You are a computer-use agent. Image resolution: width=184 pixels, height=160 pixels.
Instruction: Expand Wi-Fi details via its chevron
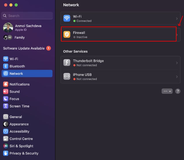pyautogui.click(x=177, y=18)
